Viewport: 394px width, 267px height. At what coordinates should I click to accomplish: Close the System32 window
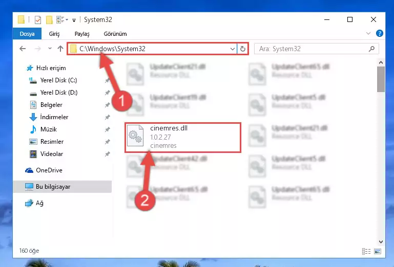(x=374, y=19)
